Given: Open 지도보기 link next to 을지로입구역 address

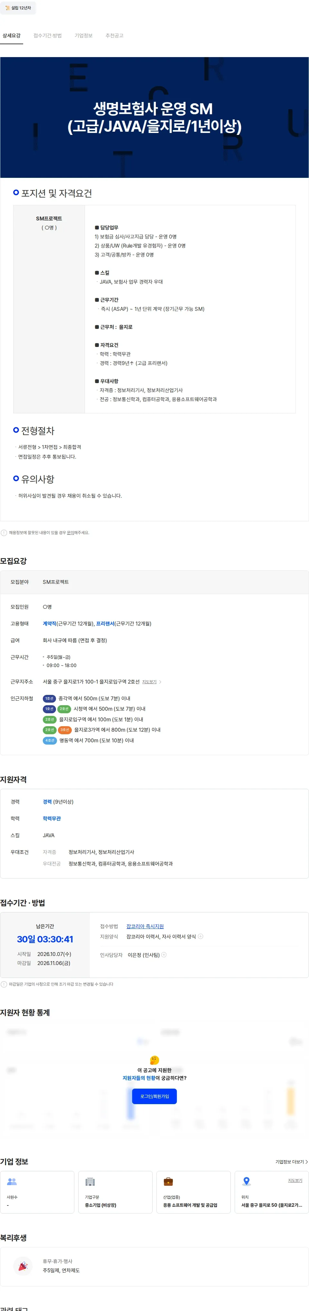Looking at the screenshot, I should click(x=149, y=682).
